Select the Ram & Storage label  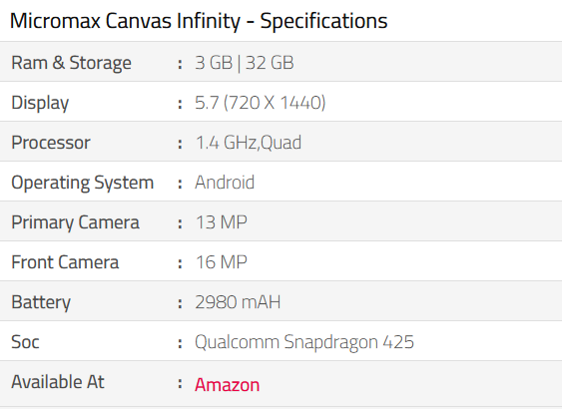[71, 63]
